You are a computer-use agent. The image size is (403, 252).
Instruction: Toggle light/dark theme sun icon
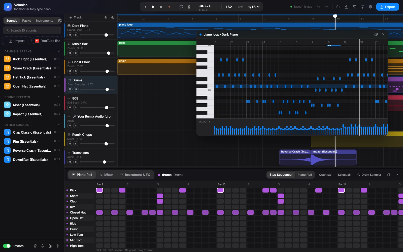pos(362,7)
